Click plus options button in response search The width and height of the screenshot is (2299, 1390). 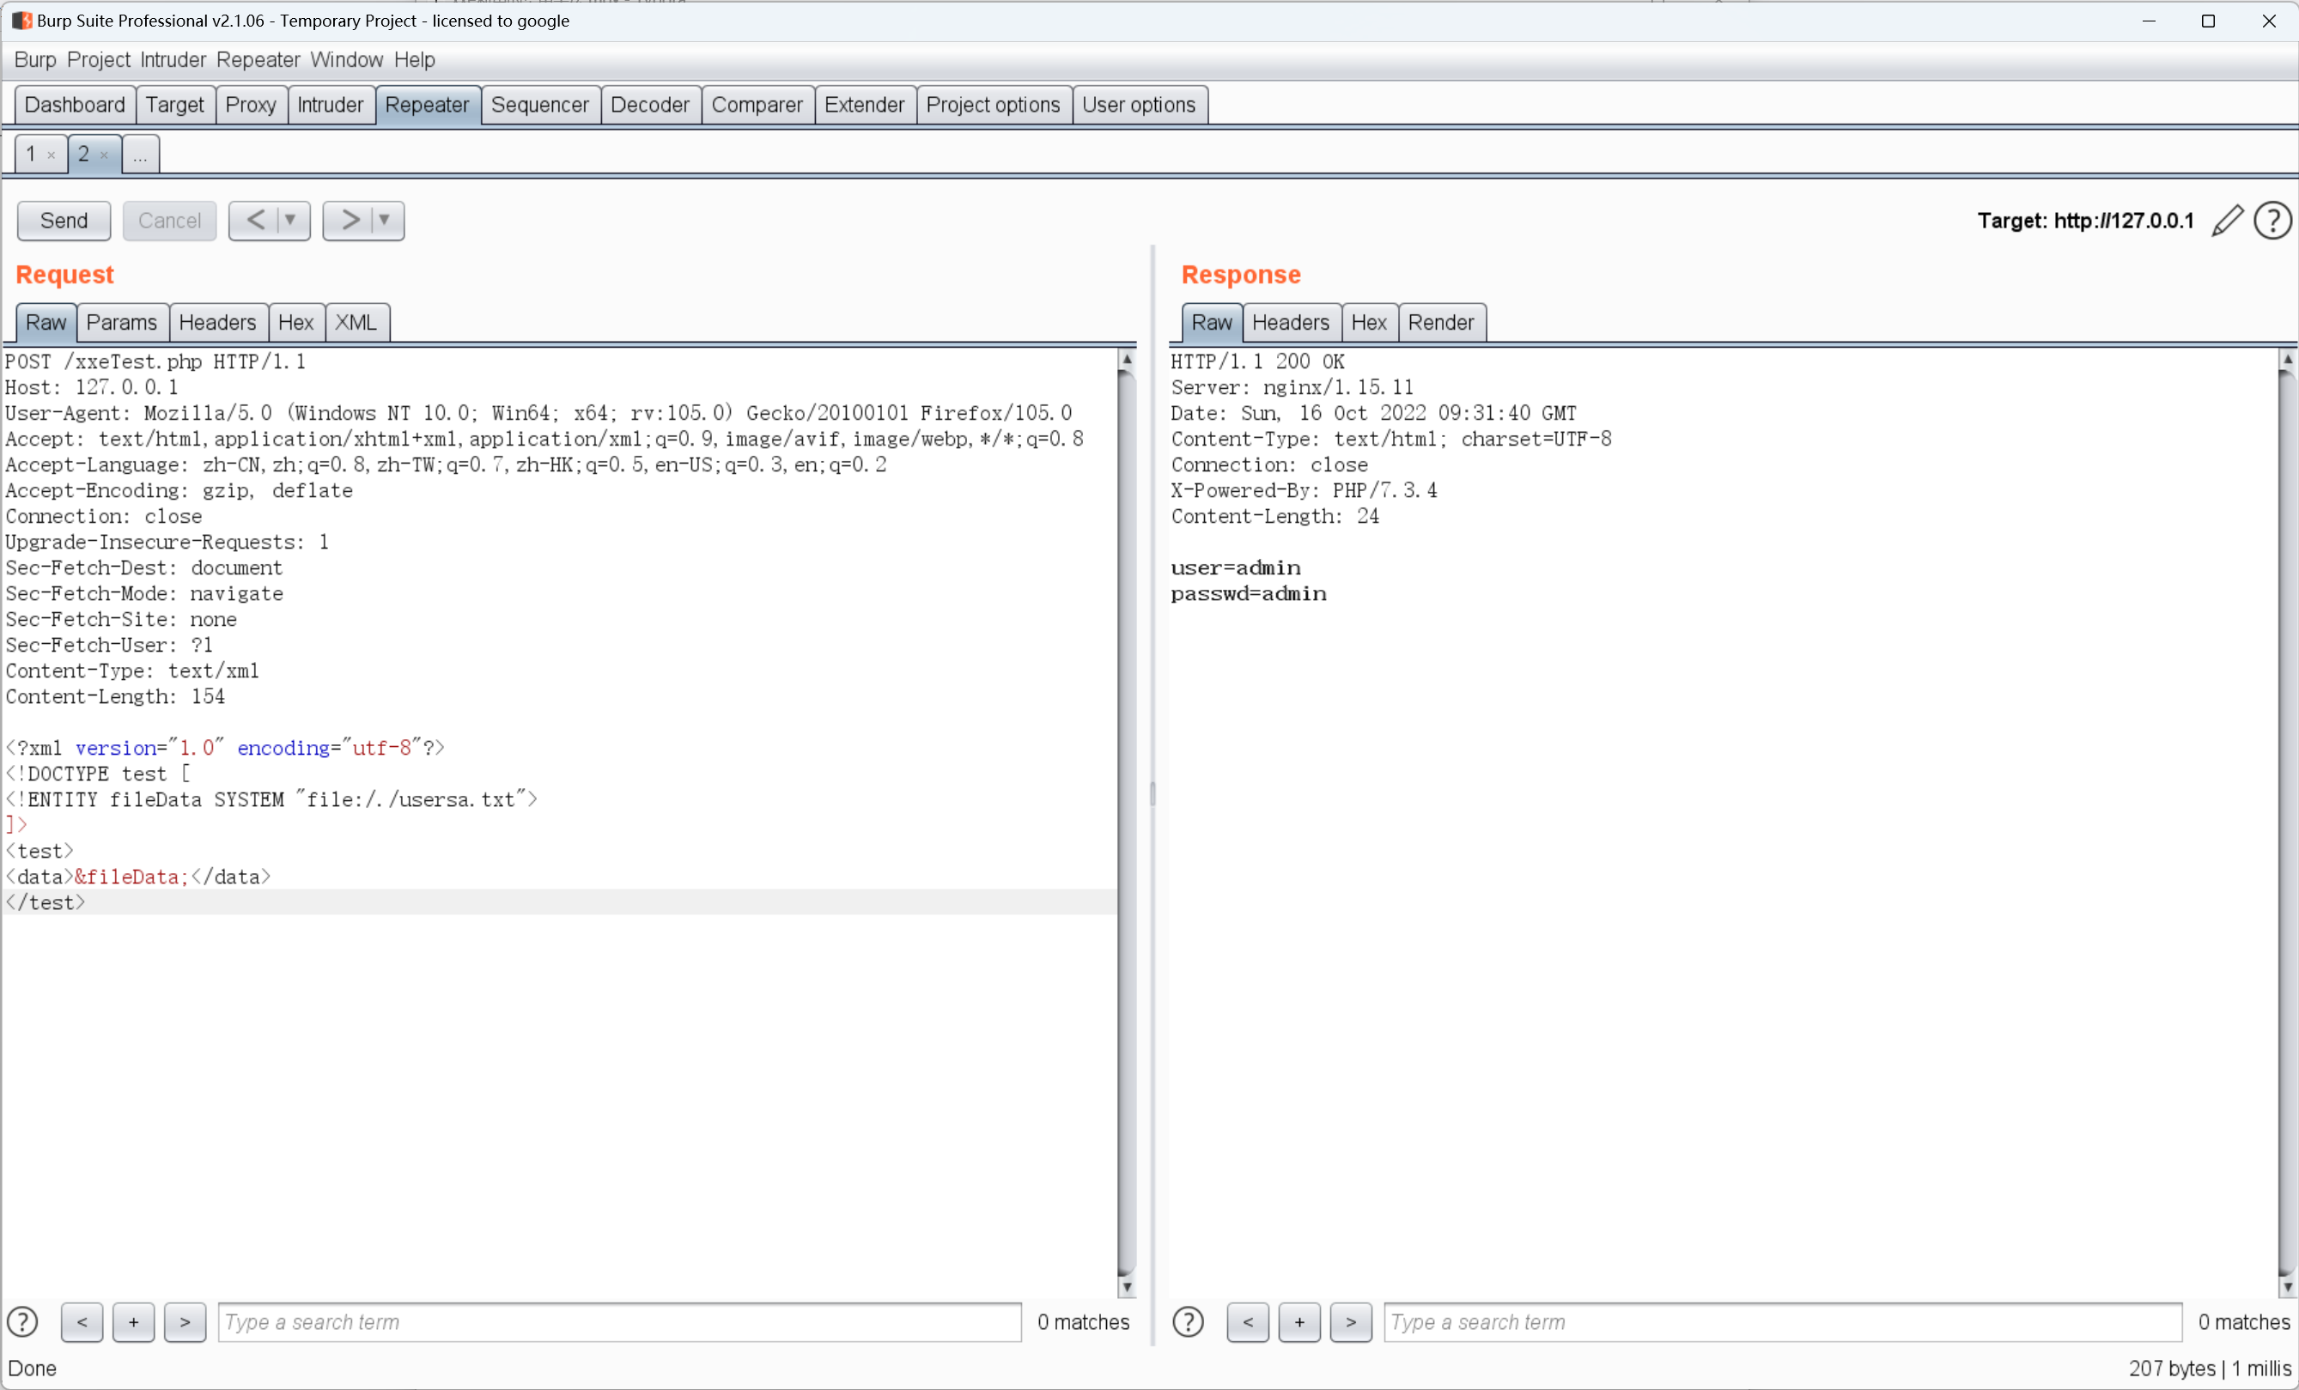tap(1299, 1321)
